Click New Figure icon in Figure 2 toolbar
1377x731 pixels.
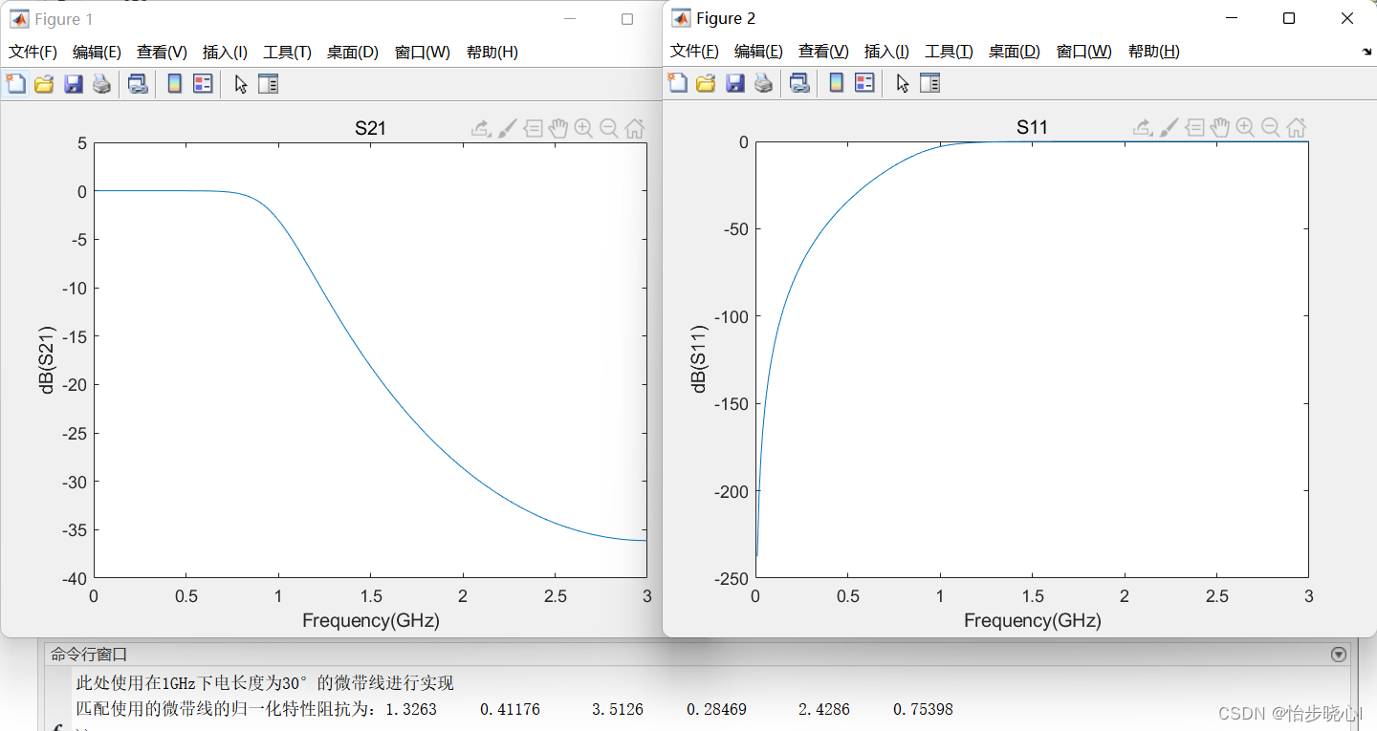pyautogui.click(x=677, y=83)
